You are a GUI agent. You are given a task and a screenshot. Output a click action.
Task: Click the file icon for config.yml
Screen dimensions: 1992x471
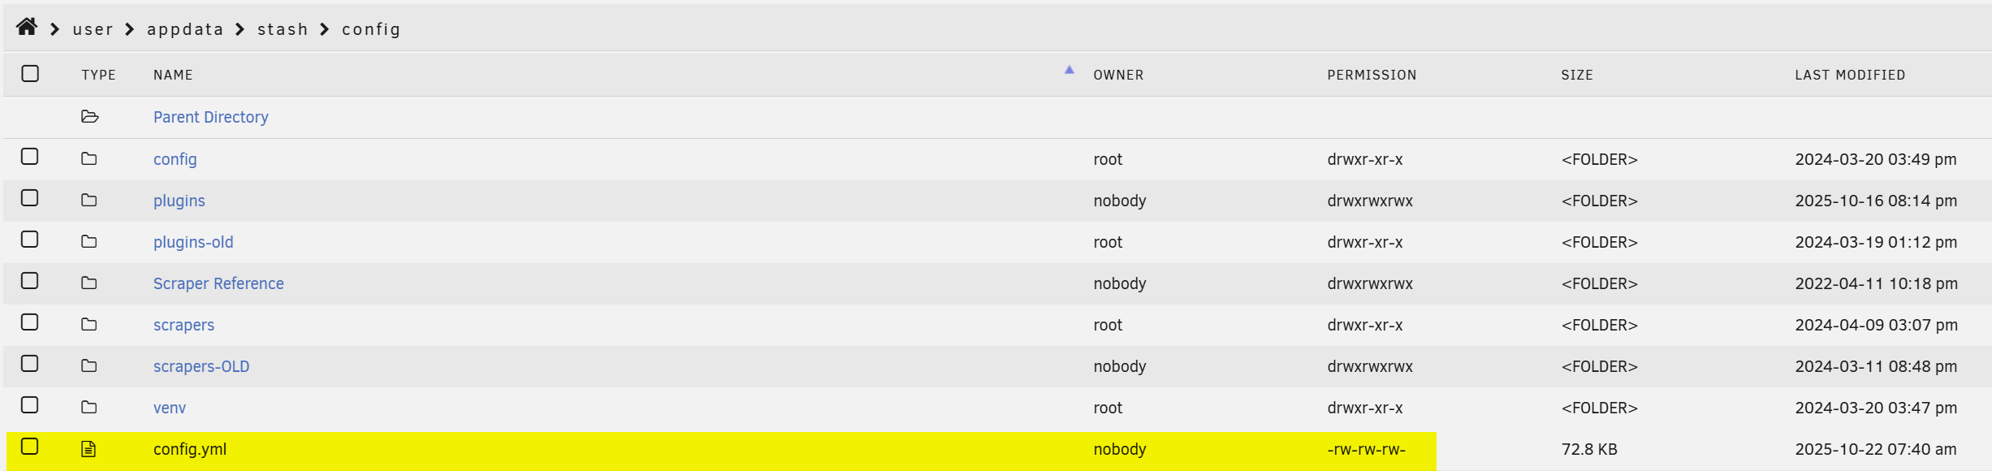89,449
